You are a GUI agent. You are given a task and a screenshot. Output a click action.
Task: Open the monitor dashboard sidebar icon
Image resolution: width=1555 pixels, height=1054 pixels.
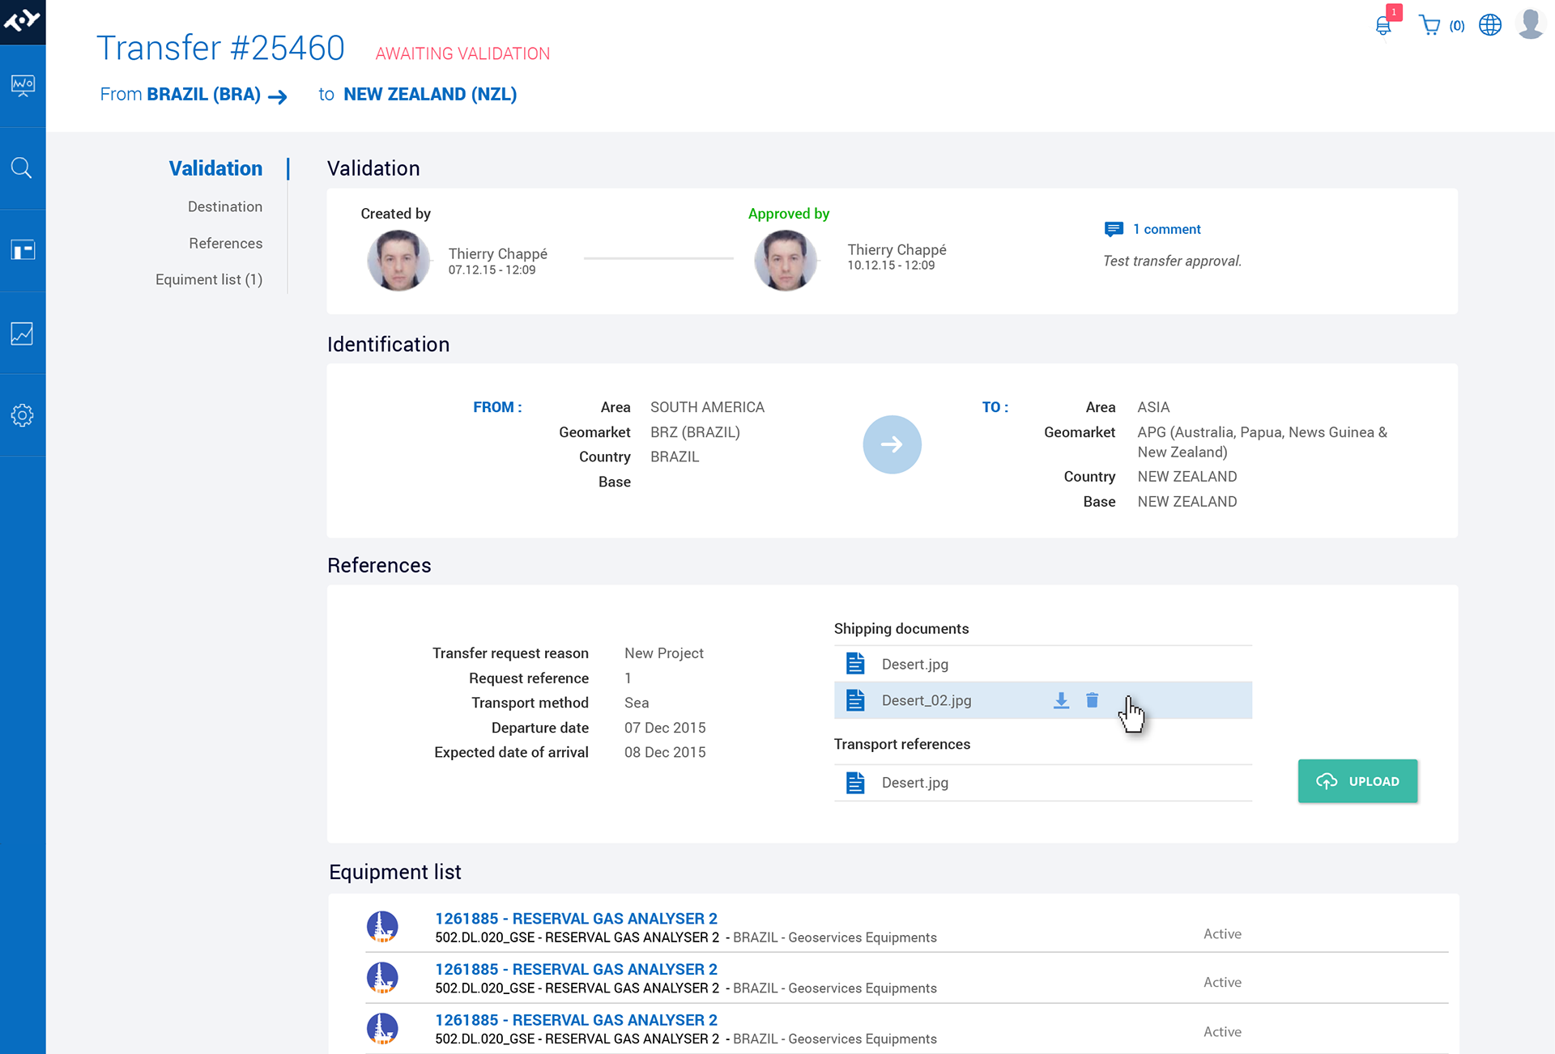(x=22, y=85)
